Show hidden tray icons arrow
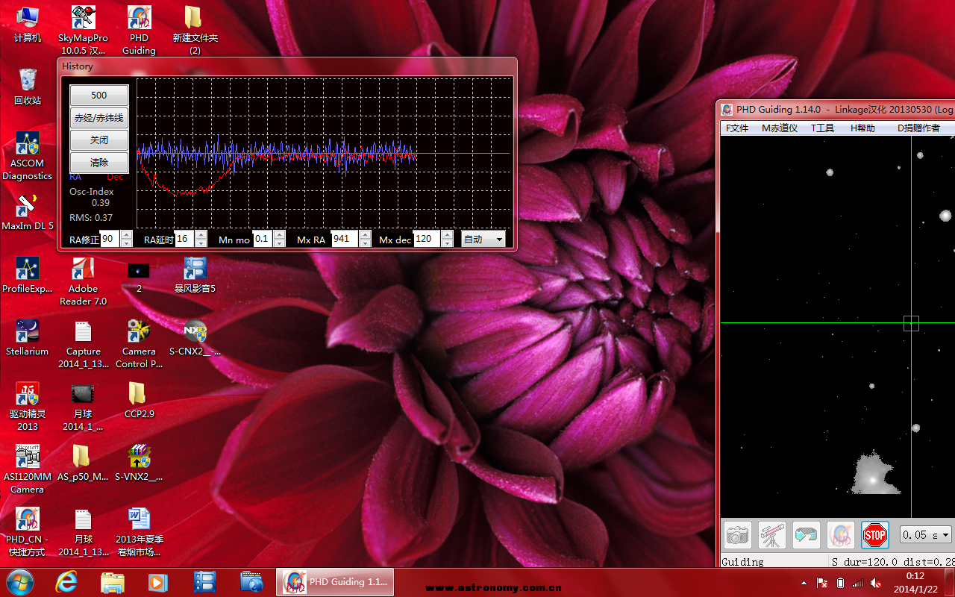Screen dimensions: 955x597 804,583
